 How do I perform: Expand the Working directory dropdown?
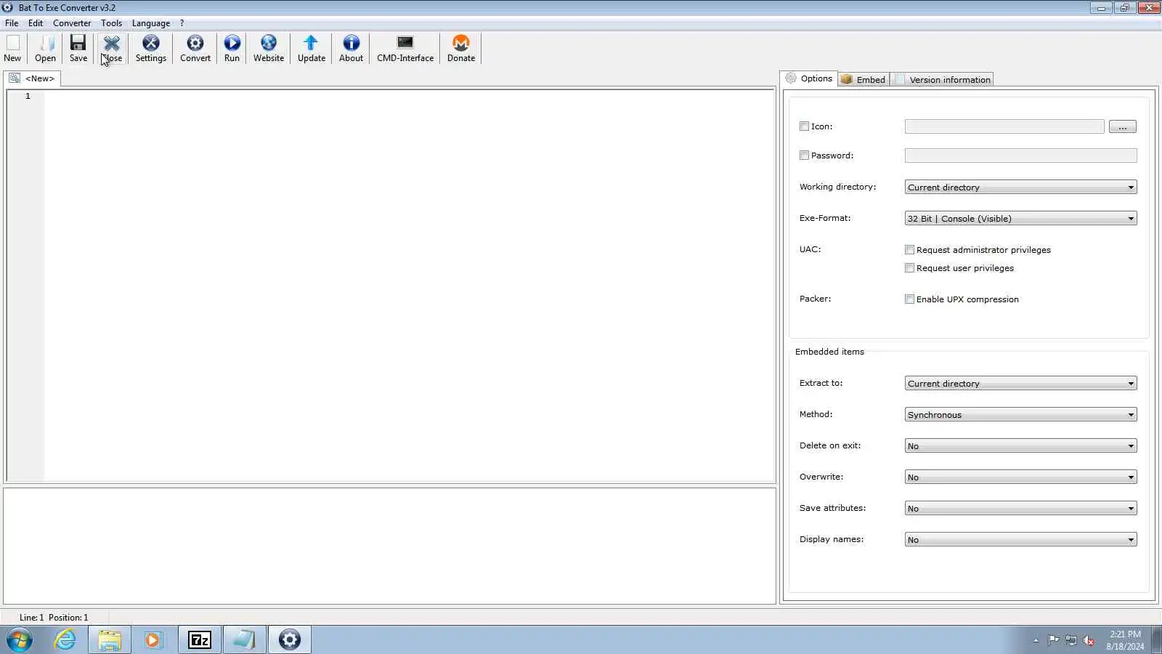(1020, 187)
